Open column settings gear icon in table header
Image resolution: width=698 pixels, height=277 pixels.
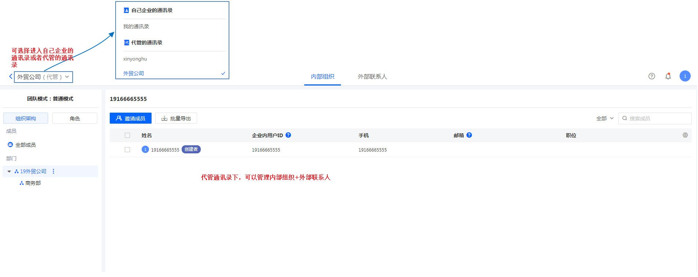[685, 135]
